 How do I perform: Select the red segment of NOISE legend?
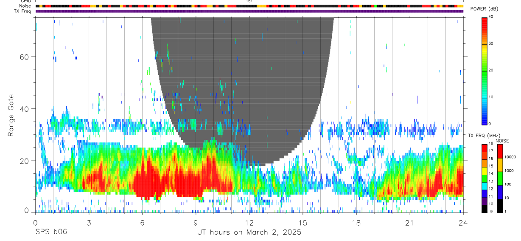[500, 151]
